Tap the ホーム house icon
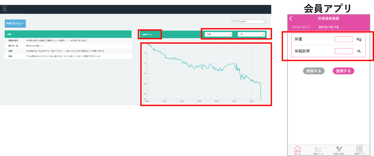 [x=297, y=150]
